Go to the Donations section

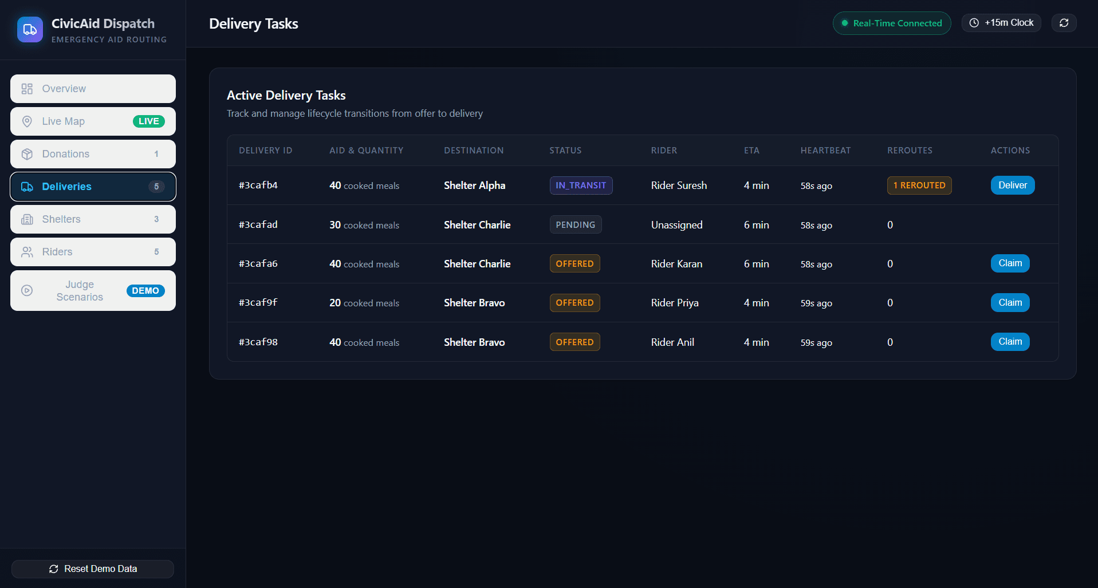(93, 154)
